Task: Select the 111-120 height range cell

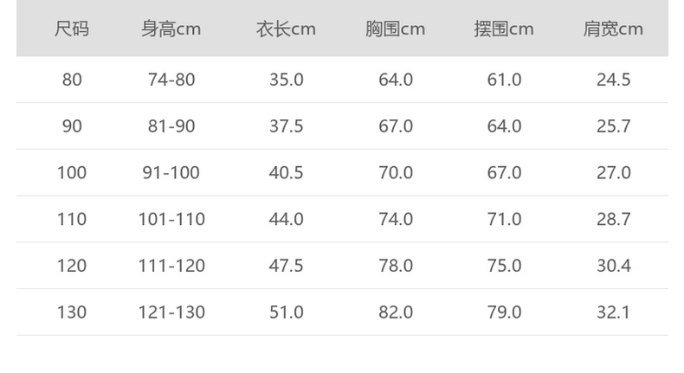Action: (171, 266)
